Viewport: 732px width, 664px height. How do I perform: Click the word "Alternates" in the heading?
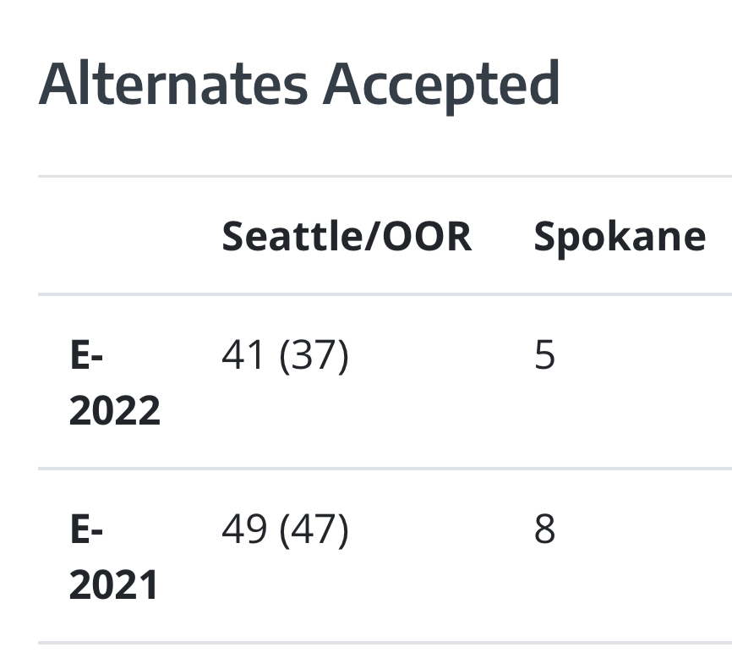click(x=173, y=85)
